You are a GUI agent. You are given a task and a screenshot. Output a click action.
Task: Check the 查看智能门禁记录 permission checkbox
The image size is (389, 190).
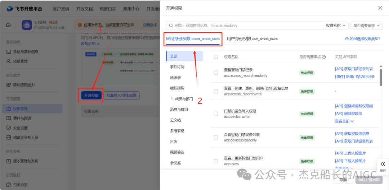pos(216,73)
